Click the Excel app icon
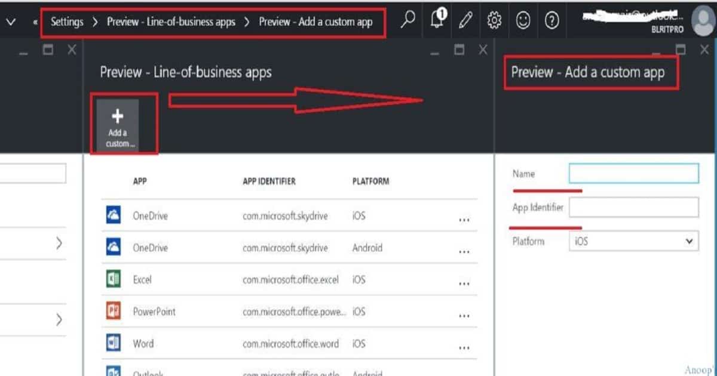This screenshot has width=717, height=376. [x=113, y=279]
